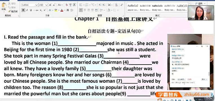Apply text effects glowing A icon

[50, 10]
